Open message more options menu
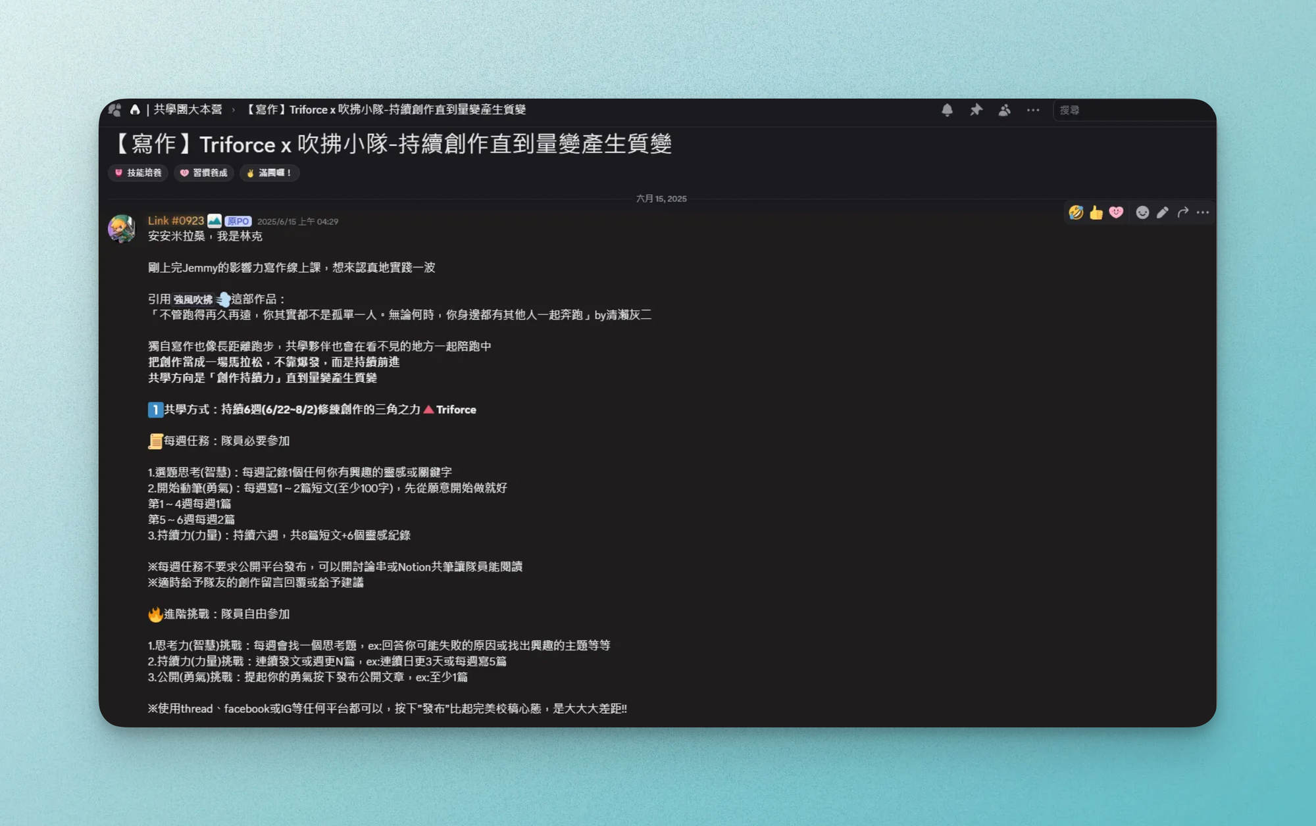This screenshot has width=1316, height=826. click(x=1203, y=212)
